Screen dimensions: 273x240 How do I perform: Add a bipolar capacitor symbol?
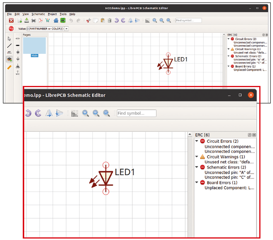(18, 52)
